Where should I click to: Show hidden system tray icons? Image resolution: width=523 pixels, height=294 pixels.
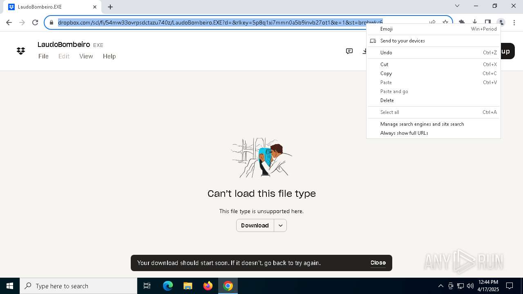point(440,286)
